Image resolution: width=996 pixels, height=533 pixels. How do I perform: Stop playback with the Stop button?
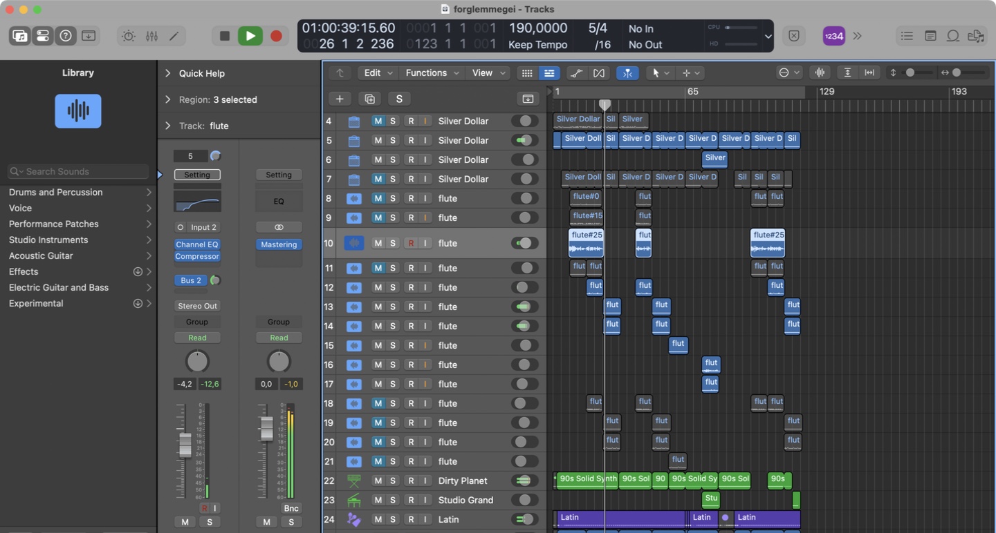[x=224, y=36]
